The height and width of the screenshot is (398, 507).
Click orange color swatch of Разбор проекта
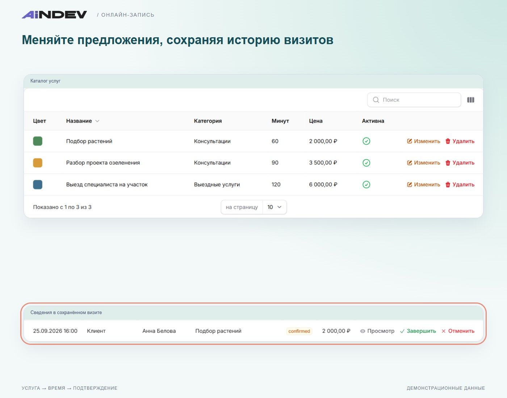pos(38,163)
